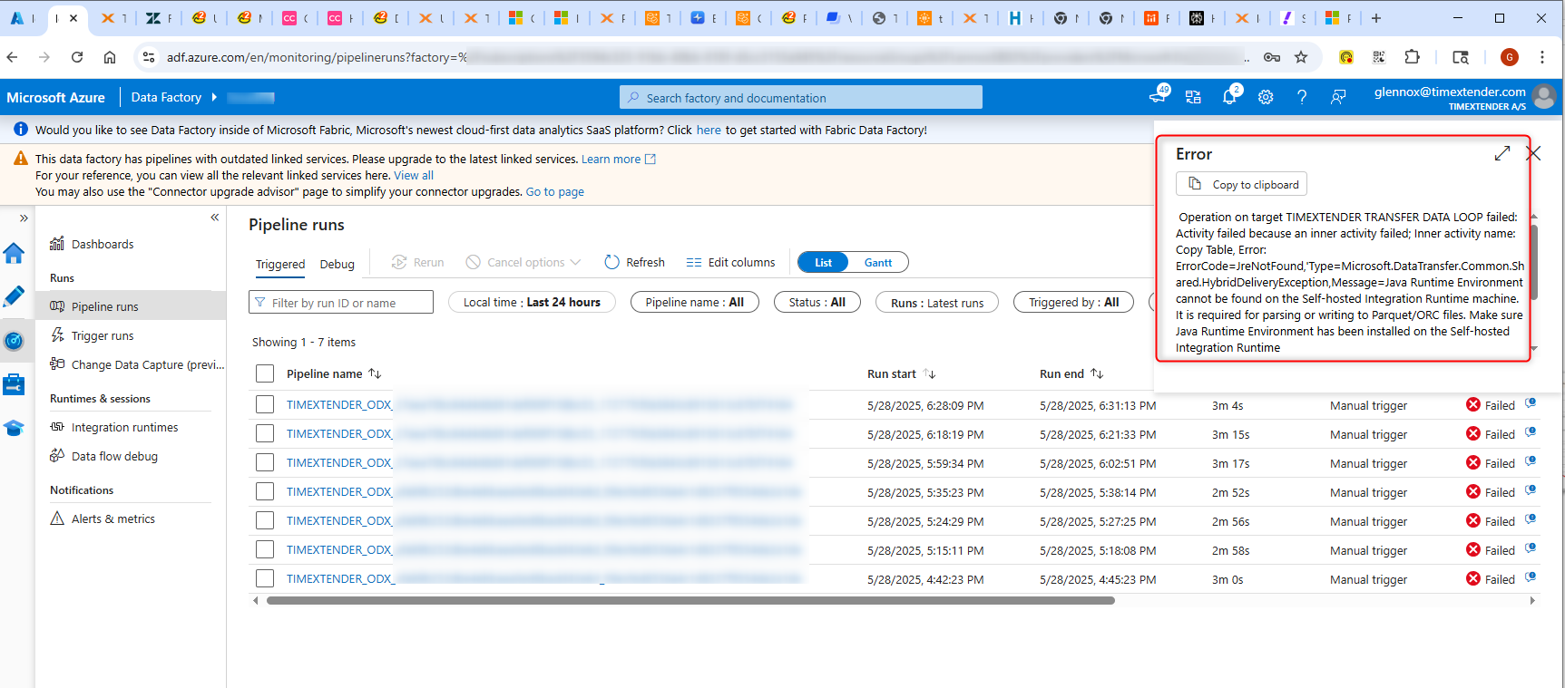This screenshot has height=688, width=1565.
Task: Follow the Learn more link in the warning banner
Action: [618, 159]
